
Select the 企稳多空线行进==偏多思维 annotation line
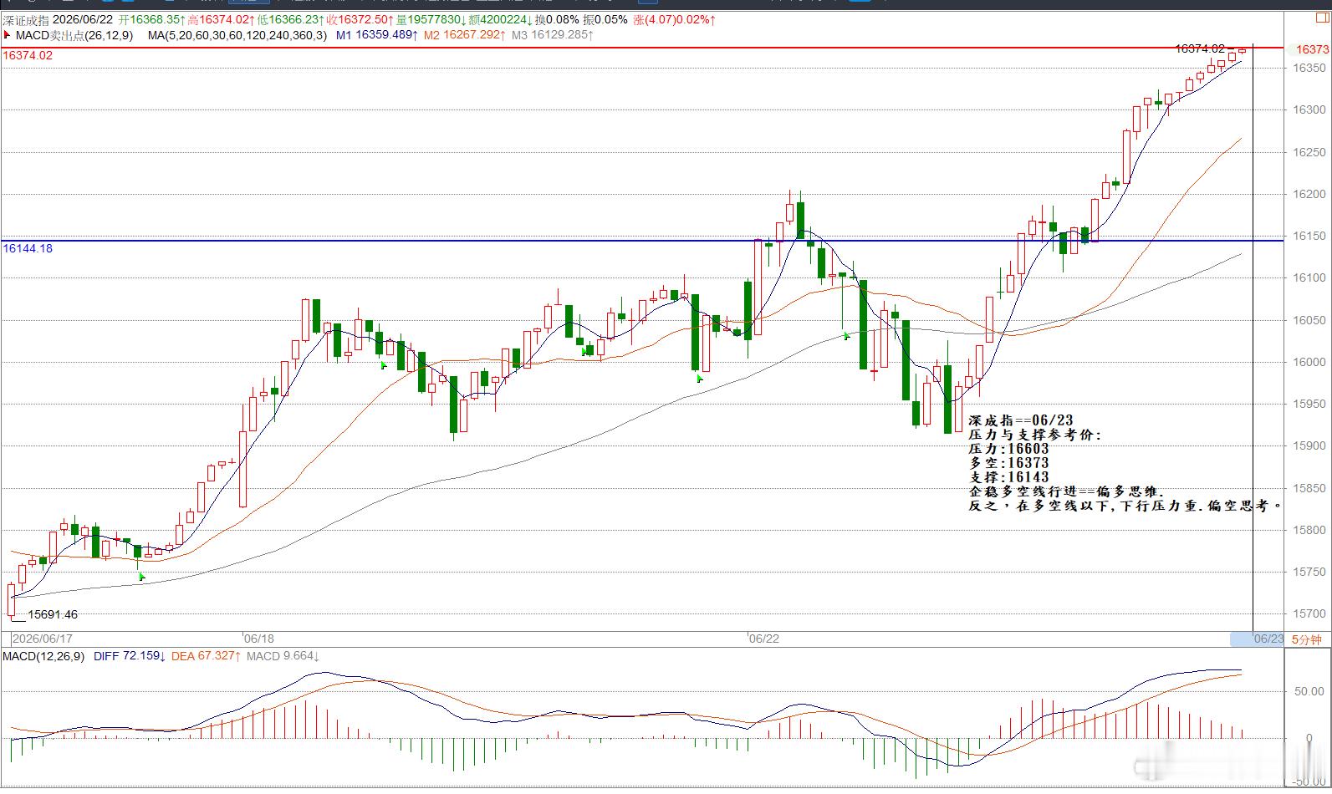1066,491
